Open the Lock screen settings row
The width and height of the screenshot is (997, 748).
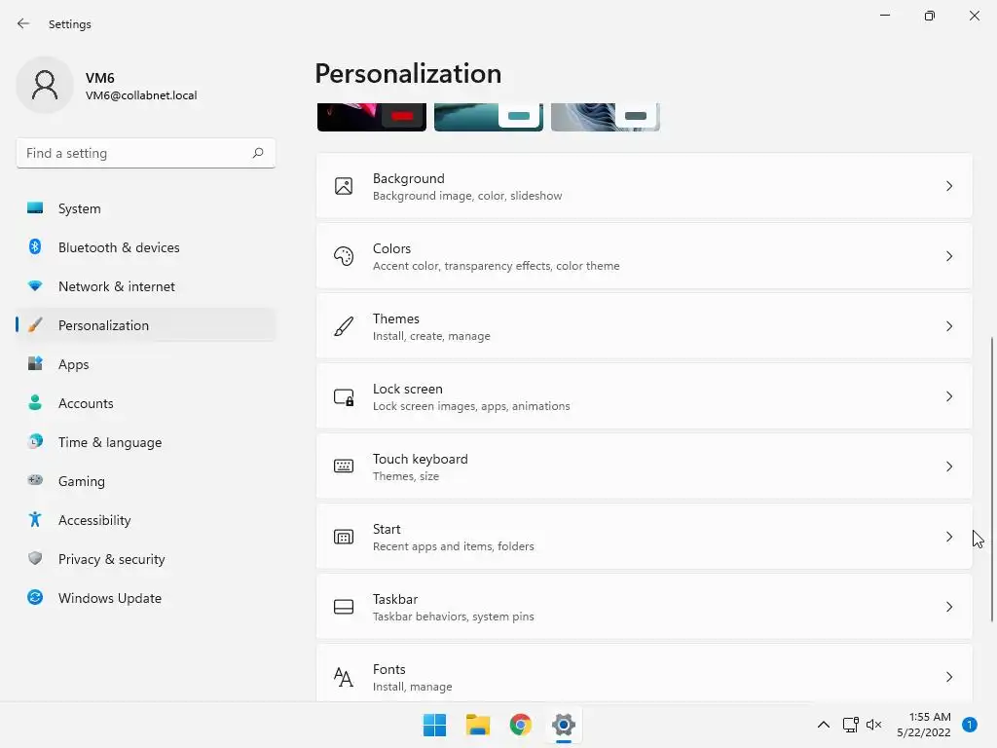pos(645,396)
